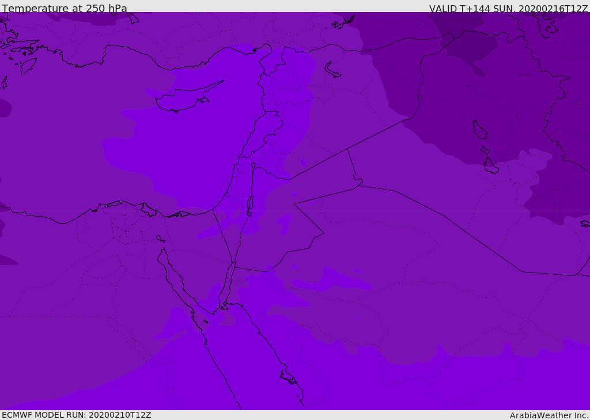This screenshot has height=420, width=590.
Task: Click the ArabiaWeather Inc. credit
Action: pos(549,415)
